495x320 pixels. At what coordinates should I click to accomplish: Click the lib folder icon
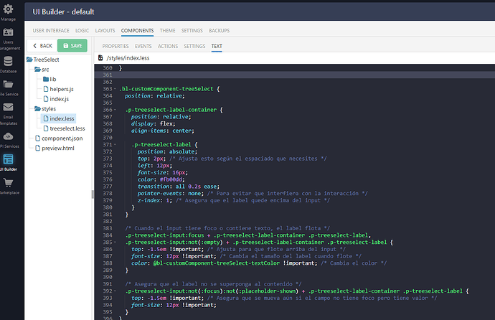coord(46,79)
